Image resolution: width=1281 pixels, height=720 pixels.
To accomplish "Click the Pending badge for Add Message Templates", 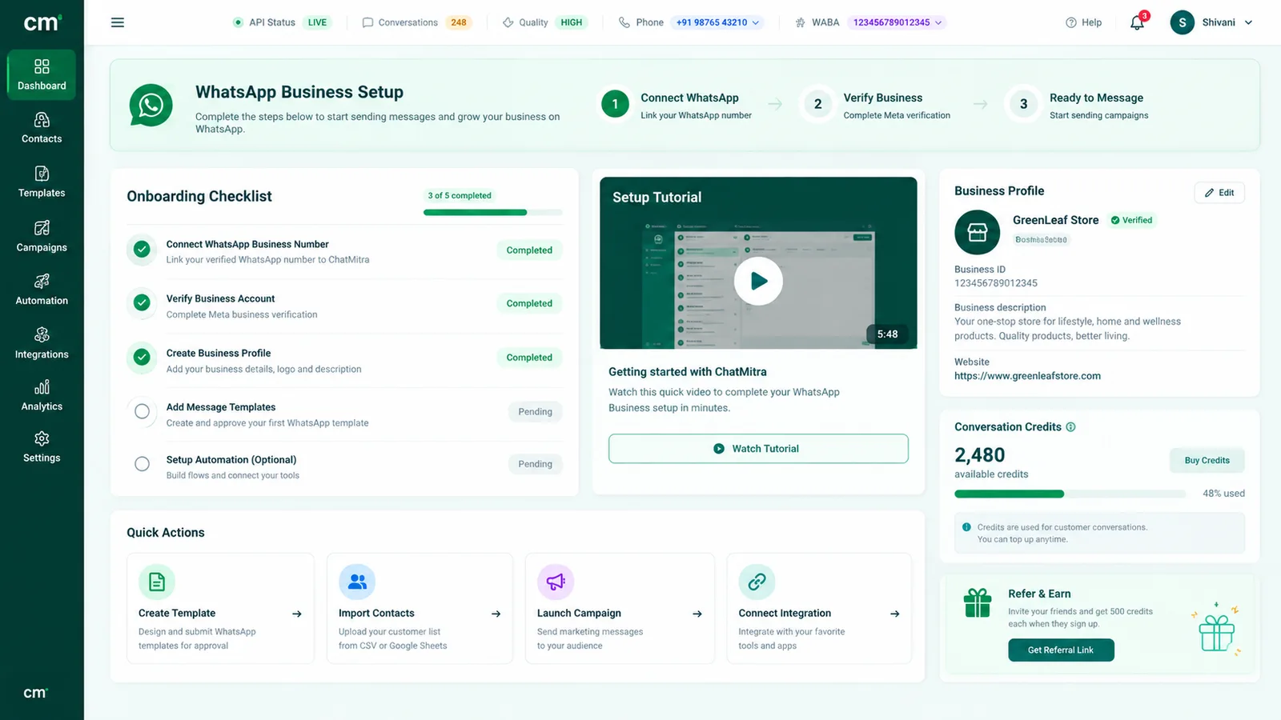I will pos(535,412).
